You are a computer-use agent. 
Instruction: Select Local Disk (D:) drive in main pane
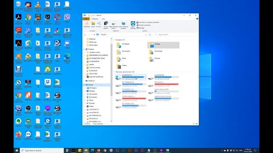pos(163,77)
